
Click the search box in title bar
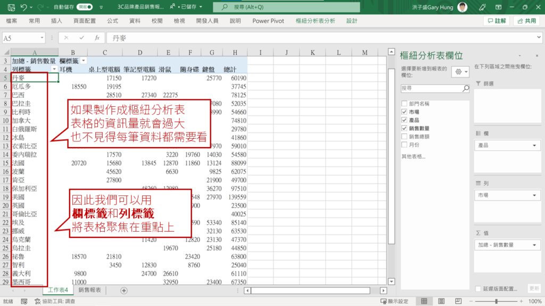[x=286, y=7]
